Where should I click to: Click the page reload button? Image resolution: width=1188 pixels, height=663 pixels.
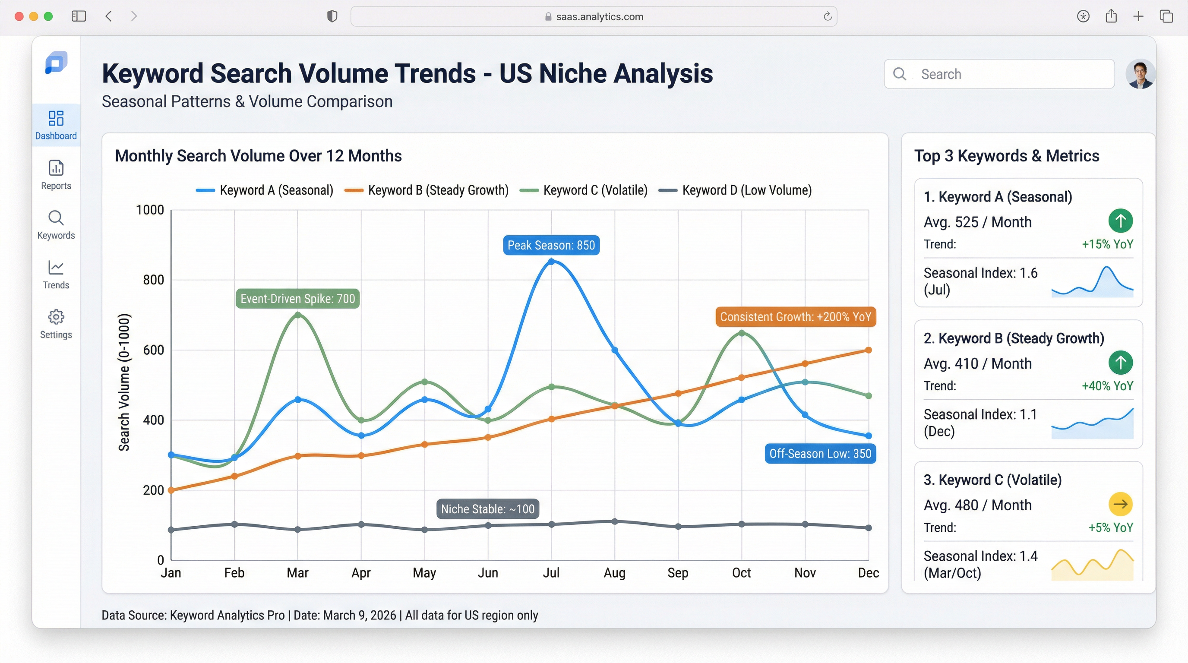tap(826, 16)
